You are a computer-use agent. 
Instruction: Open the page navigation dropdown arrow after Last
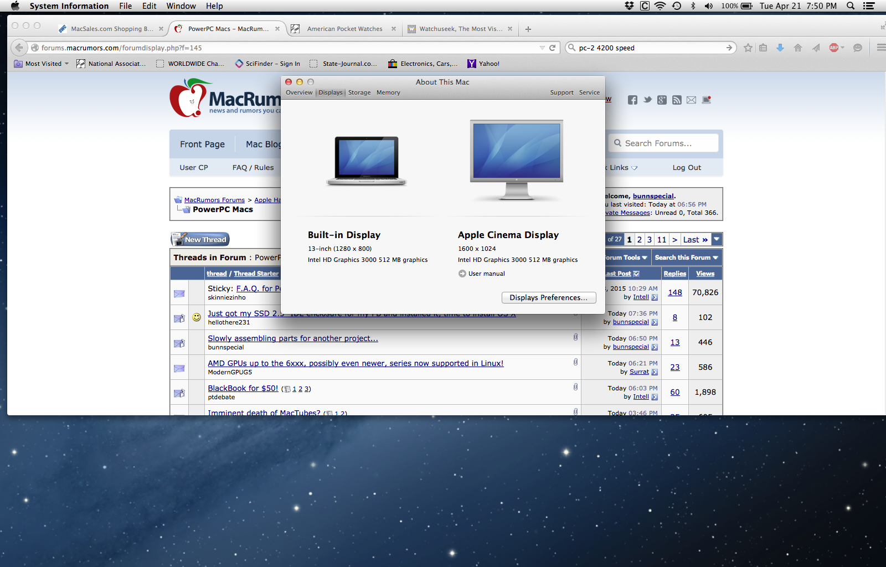pyautogui.click(x=717, y=239)
